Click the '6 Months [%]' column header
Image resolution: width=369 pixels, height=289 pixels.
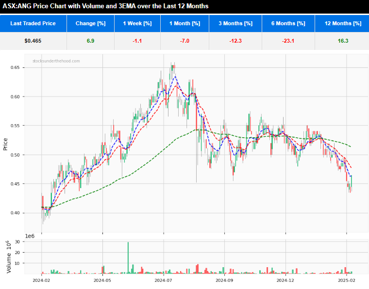288,23
